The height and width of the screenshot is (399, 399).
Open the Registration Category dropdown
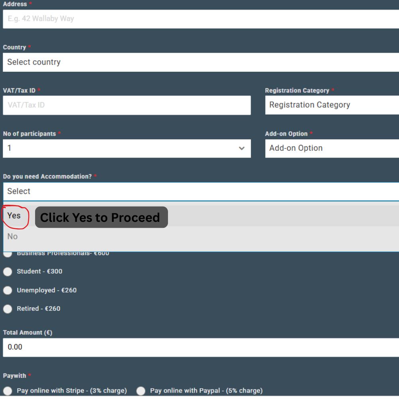(x=331, y=105)
